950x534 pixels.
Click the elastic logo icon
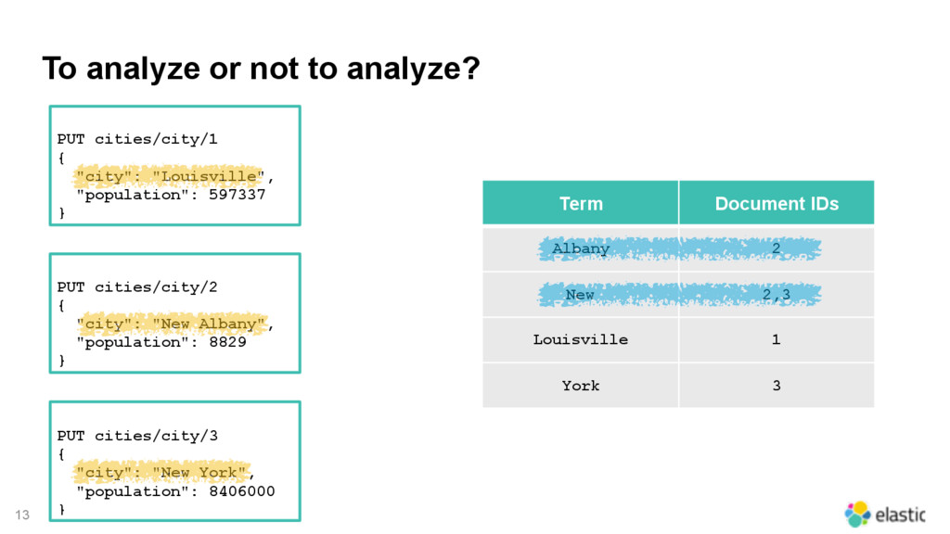[x=857, y=514]
